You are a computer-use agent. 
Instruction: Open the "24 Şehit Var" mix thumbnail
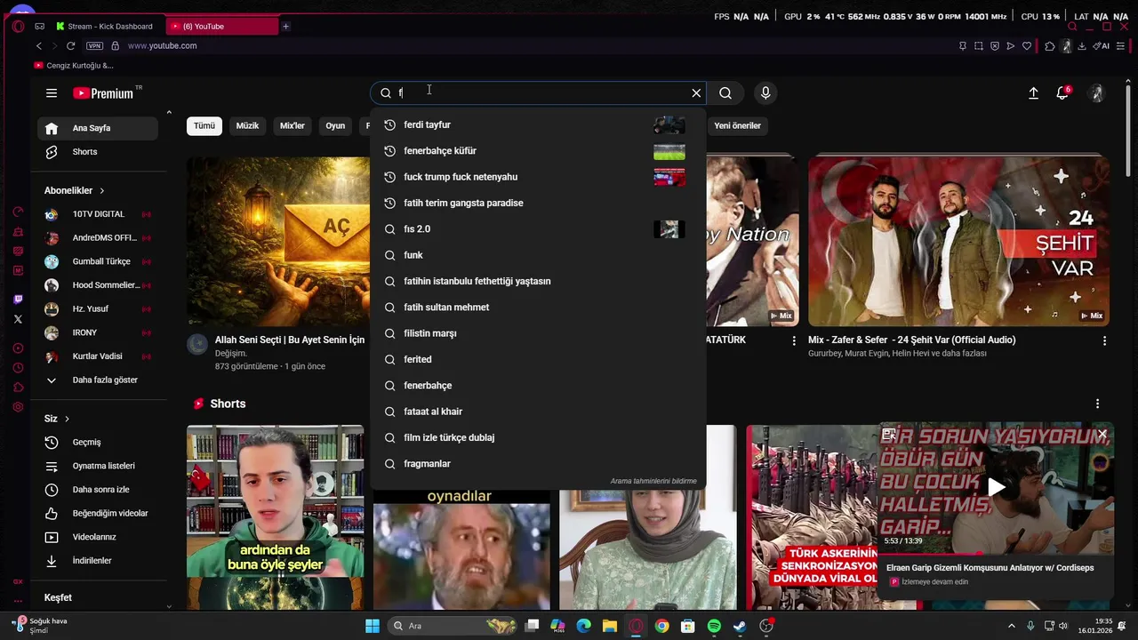tap(958, 241)
